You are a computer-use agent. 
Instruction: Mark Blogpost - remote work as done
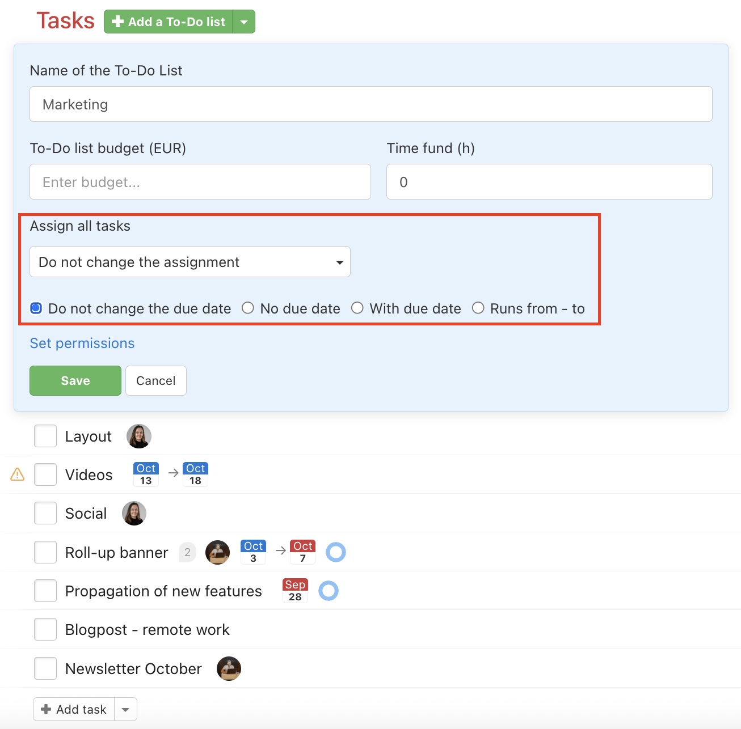[x=45, y=630]
